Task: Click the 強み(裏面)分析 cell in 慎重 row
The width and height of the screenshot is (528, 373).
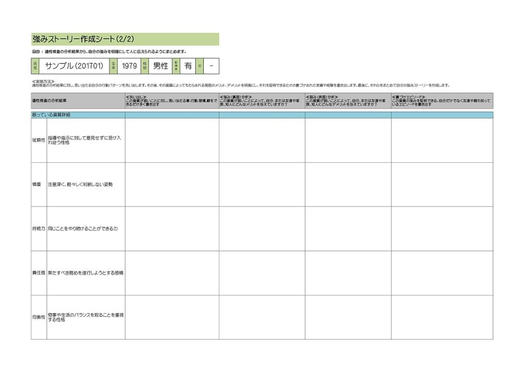Action: 262,184
